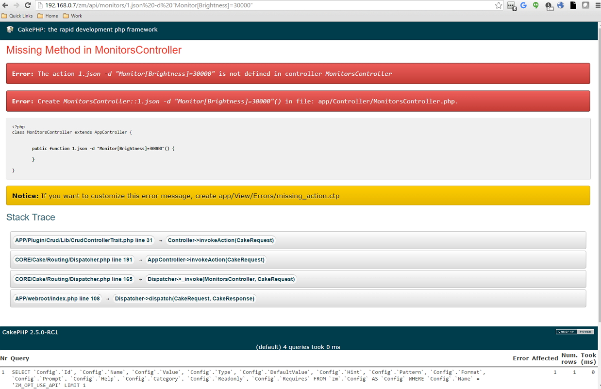Click the CakePHP 2.5.0-RC1 version text
Image resolution: width=601 pixels, height=389 pixels.
pyautogui.click(x=30, y=332)
